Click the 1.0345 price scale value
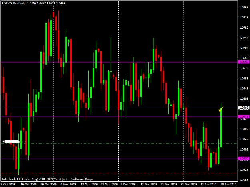The height and width of the screenshot is (187, 250). [244, 139]
